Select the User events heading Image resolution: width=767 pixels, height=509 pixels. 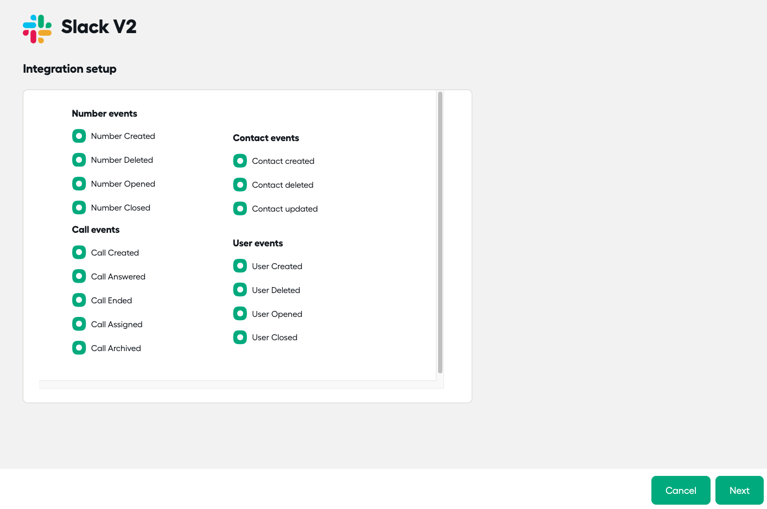click(x=258, y=243)
